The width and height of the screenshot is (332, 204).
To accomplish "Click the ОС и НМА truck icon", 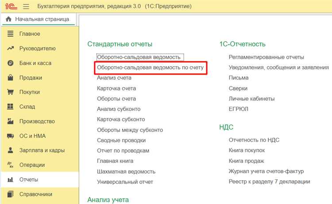I will coord(10,136).
